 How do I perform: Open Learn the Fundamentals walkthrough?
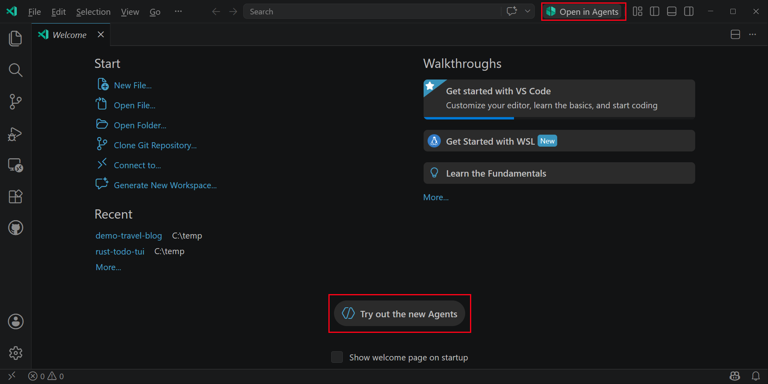click(559, 173)
